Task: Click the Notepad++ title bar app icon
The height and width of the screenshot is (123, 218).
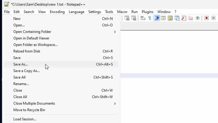Action: click(x=7, y=4)
